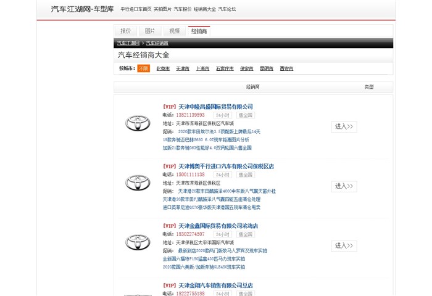Click phone number 15001111138

190,175
